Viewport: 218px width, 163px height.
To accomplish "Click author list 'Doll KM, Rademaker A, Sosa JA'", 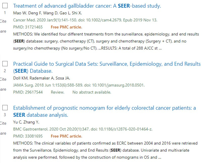I will click(42, 78).
